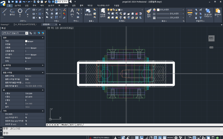Open the Block Insert (블록삽입) tool
The image size is (223, 139).
point(88,12)
